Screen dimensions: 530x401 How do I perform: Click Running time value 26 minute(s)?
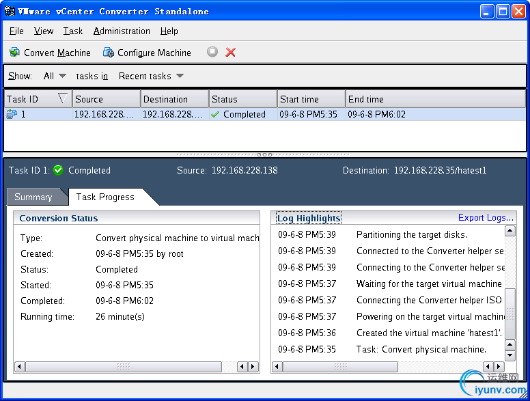click(120, 316)
